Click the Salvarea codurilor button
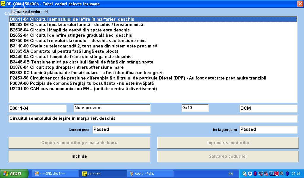This screenshot has height=178, width=304. click(x=228, y=156)
